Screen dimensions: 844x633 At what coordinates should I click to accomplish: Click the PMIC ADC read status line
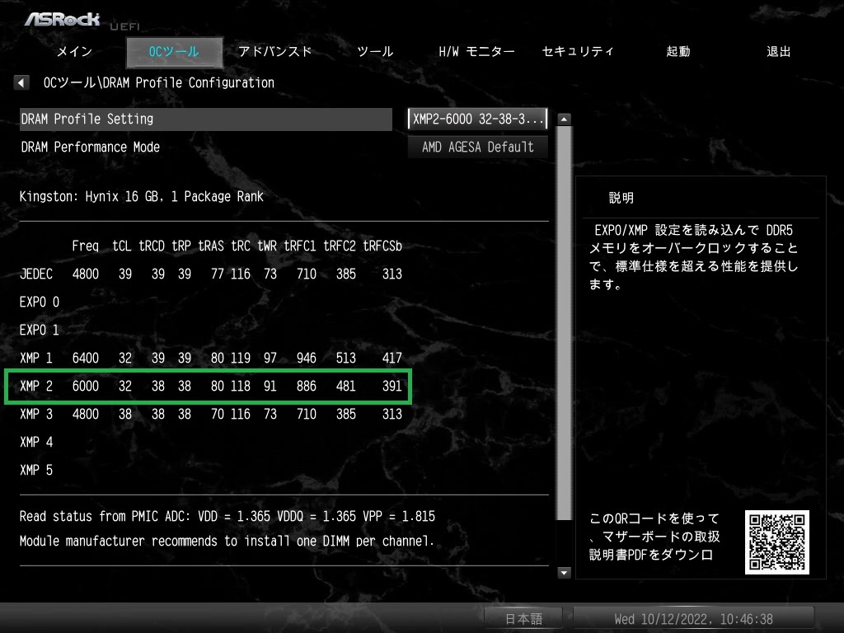(227, 516)
